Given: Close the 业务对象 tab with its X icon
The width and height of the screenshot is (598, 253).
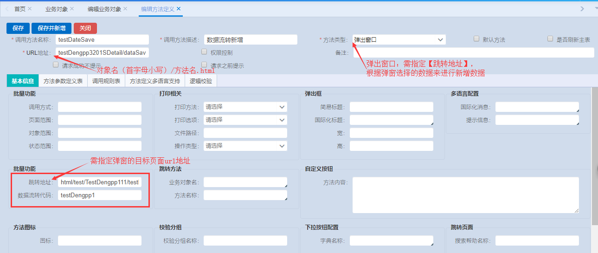Looking at the screenshot, I should tap(72, 9).
